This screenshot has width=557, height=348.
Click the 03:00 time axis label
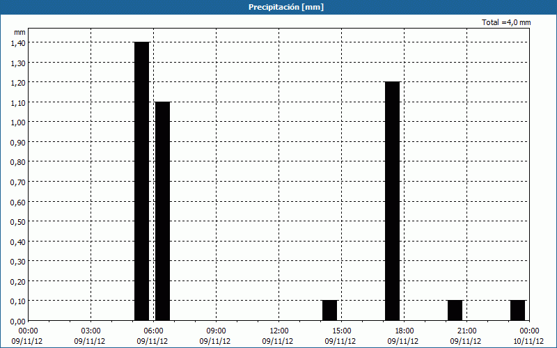coord(91,331)
